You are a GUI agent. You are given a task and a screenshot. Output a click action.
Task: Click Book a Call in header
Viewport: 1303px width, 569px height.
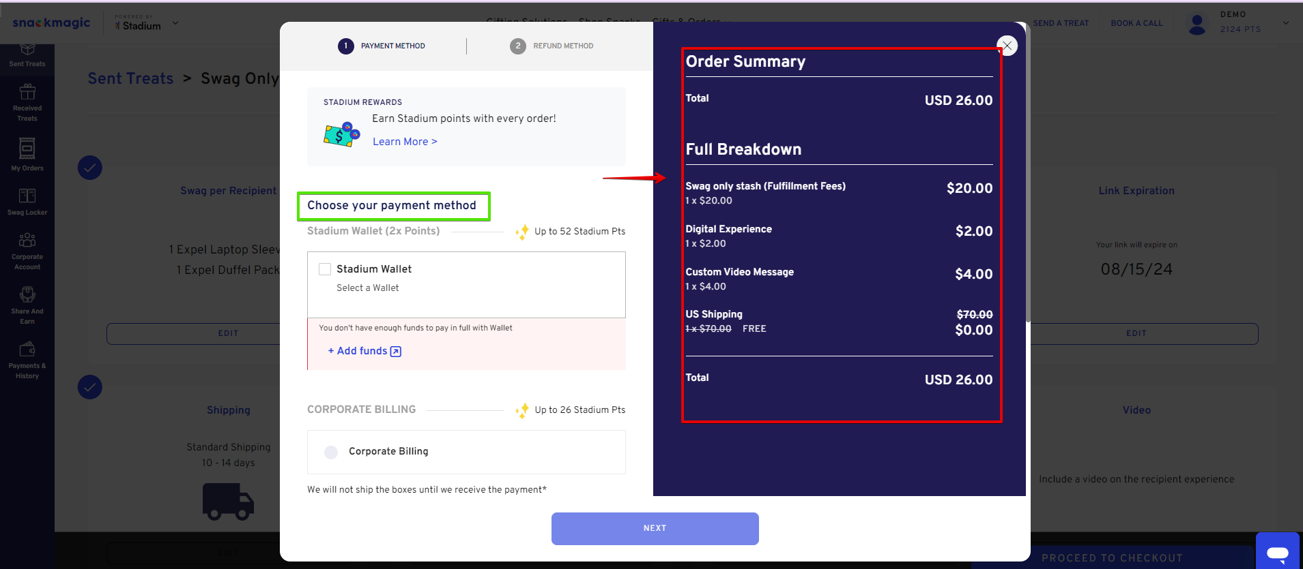point(1136,23)
